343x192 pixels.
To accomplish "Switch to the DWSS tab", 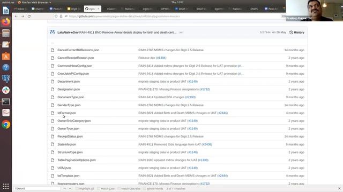I will coord(254,9).
